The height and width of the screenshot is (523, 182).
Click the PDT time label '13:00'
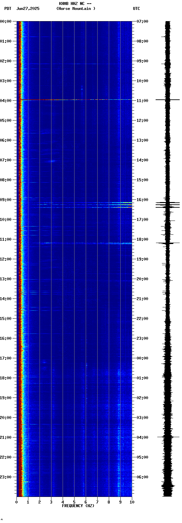(x=6, y=279)
